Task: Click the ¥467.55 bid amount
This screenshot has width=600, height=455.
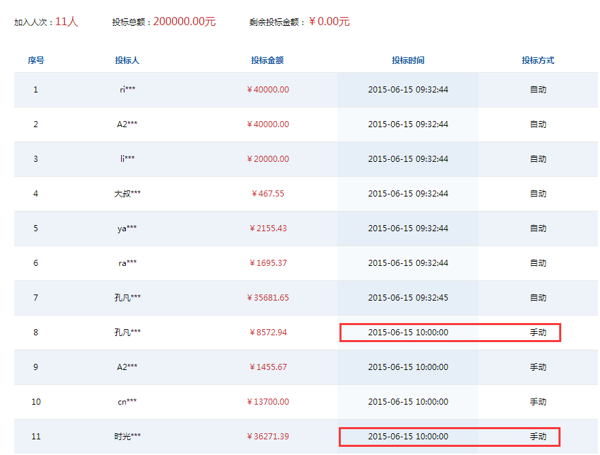Action: (268, 194)
